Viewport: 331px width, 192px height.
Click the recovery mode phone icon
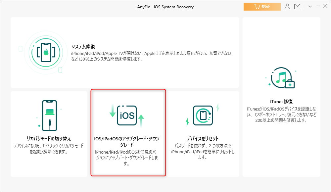click(x=49, y=116)
